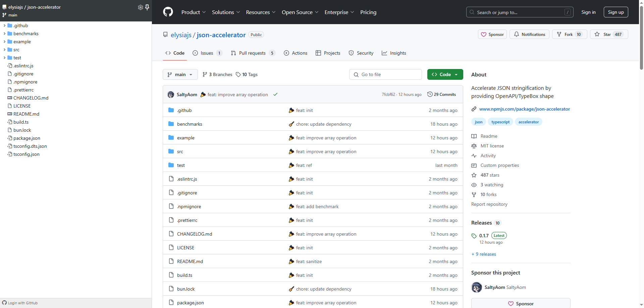Expand the src folder in sidebar tree
Image resolution: width=644 pixels, height=308 pixels.
click(x=4, y=50)
